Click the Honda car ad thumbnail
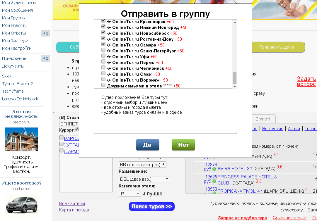 22,206
